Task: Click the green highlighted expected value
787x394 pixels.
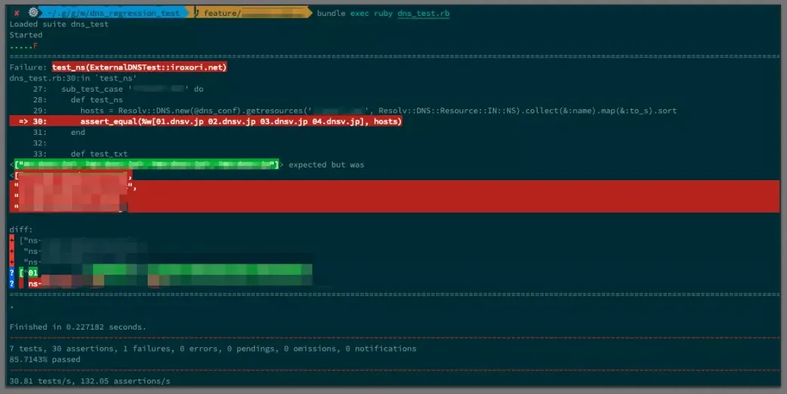Action: [x=146, y=164]
